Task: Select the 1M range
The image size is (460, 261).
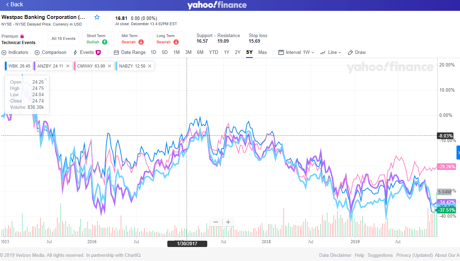Action: tap(176, 52)
